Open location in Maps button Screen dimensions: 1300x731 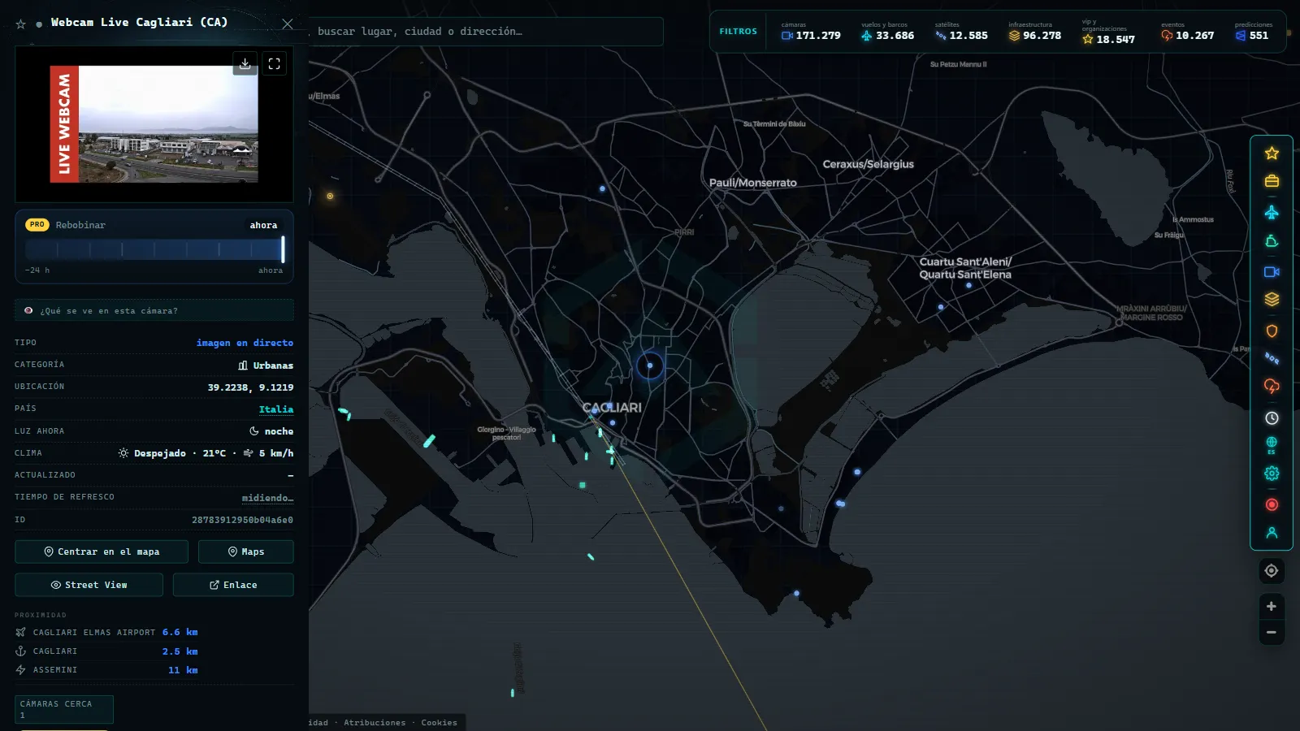coord(246,551)
